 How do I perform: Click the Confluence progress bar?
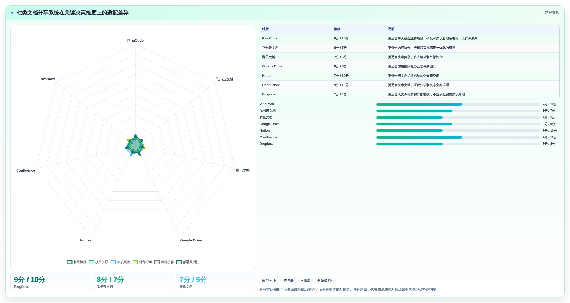[458, 137]
